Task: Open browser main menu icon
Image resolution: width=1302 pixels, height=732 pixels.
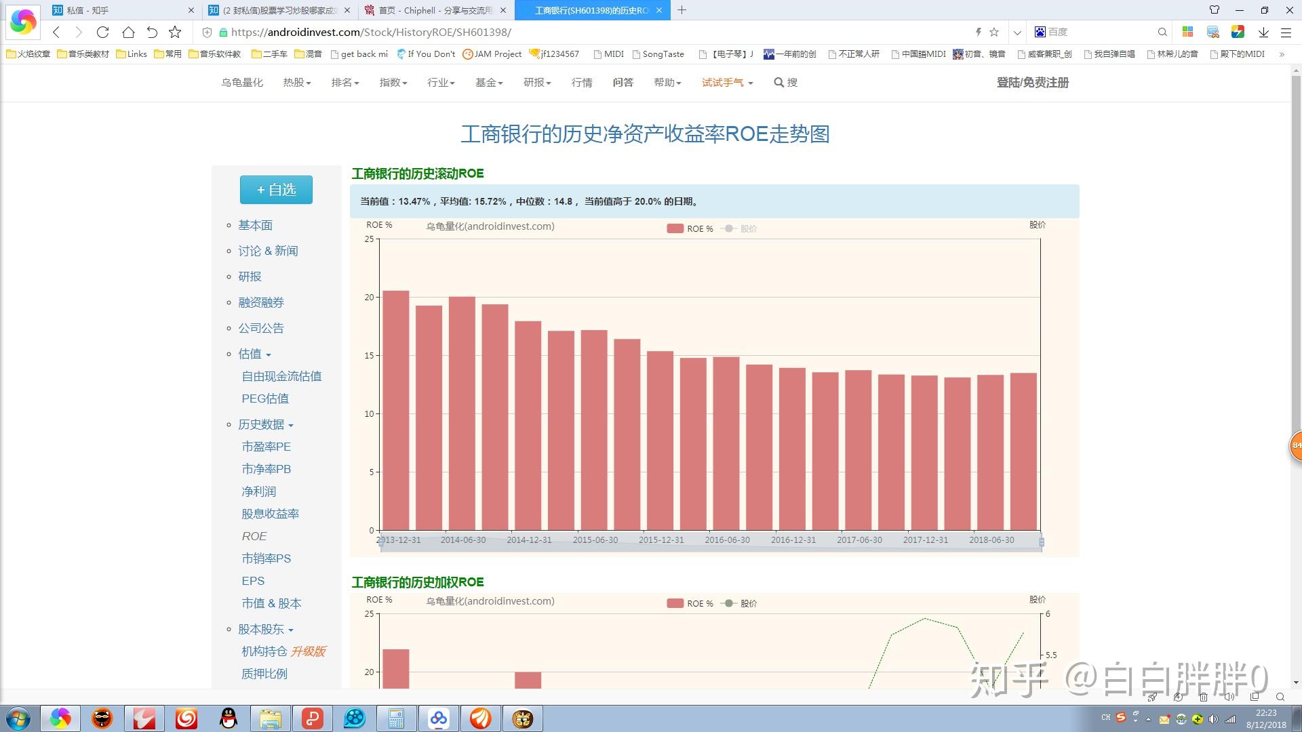Action: click(1286, 32)
